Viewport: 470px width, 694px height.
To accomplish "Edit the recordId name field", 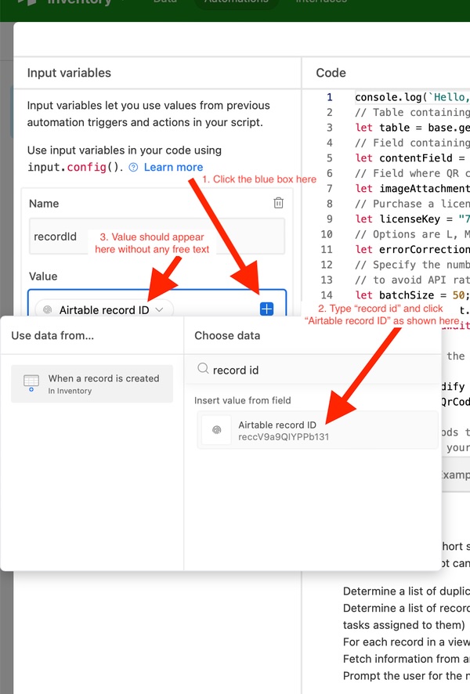I will click(x=157, y=237).
